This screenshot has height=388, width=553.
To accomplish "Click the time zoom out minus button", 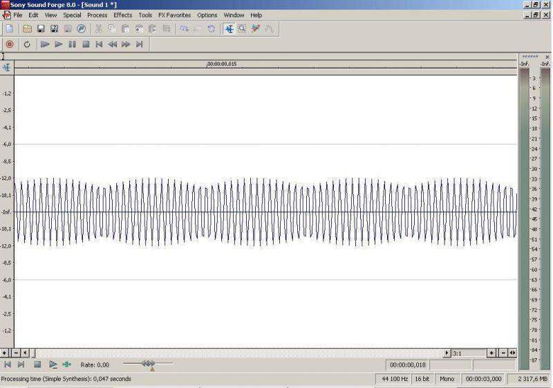I will (503, 353).
